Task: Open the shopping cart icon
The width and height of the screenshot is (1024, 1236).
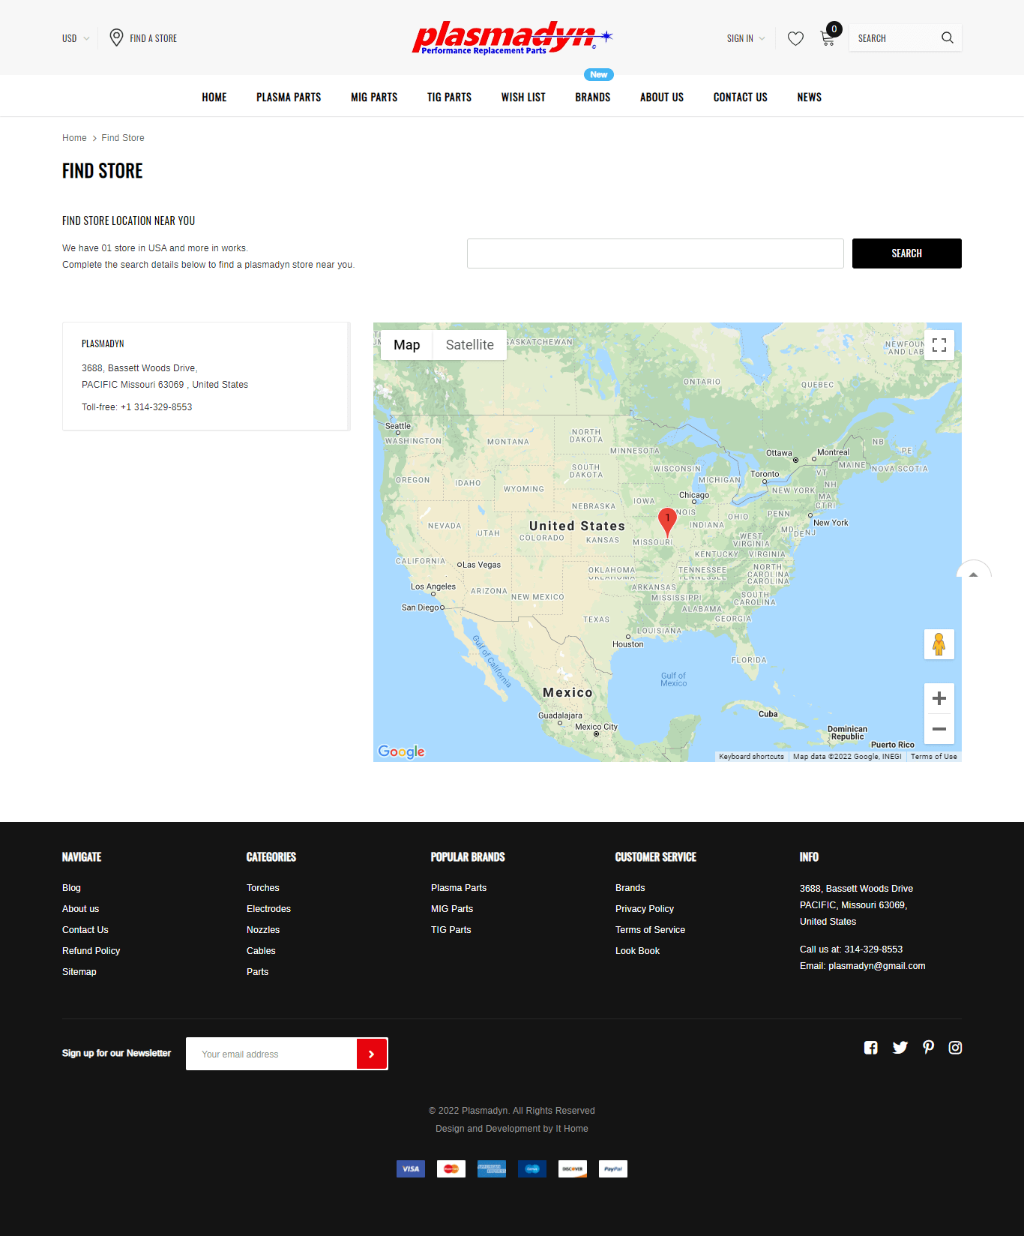Action: pyautogui.click(x=828, y=37)
